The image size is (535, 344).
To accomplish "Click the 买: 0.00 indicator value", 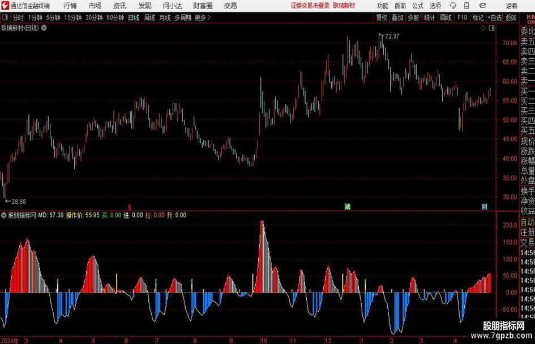I will point(112,215).
